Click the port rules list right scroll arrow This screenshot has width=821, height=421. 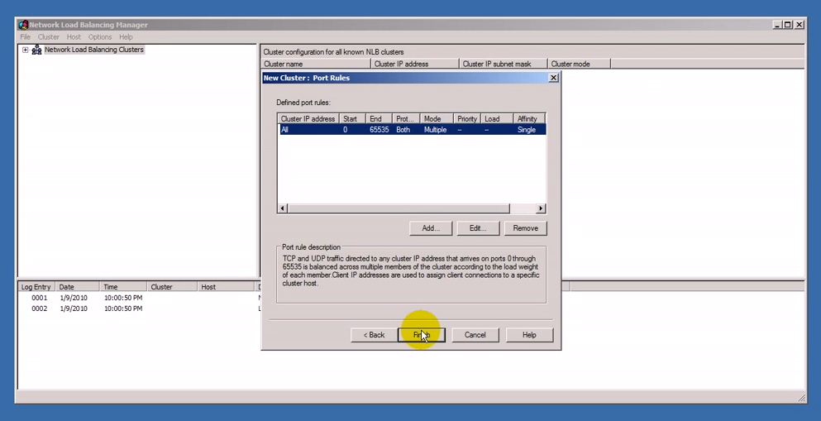[x=541, y=208]
